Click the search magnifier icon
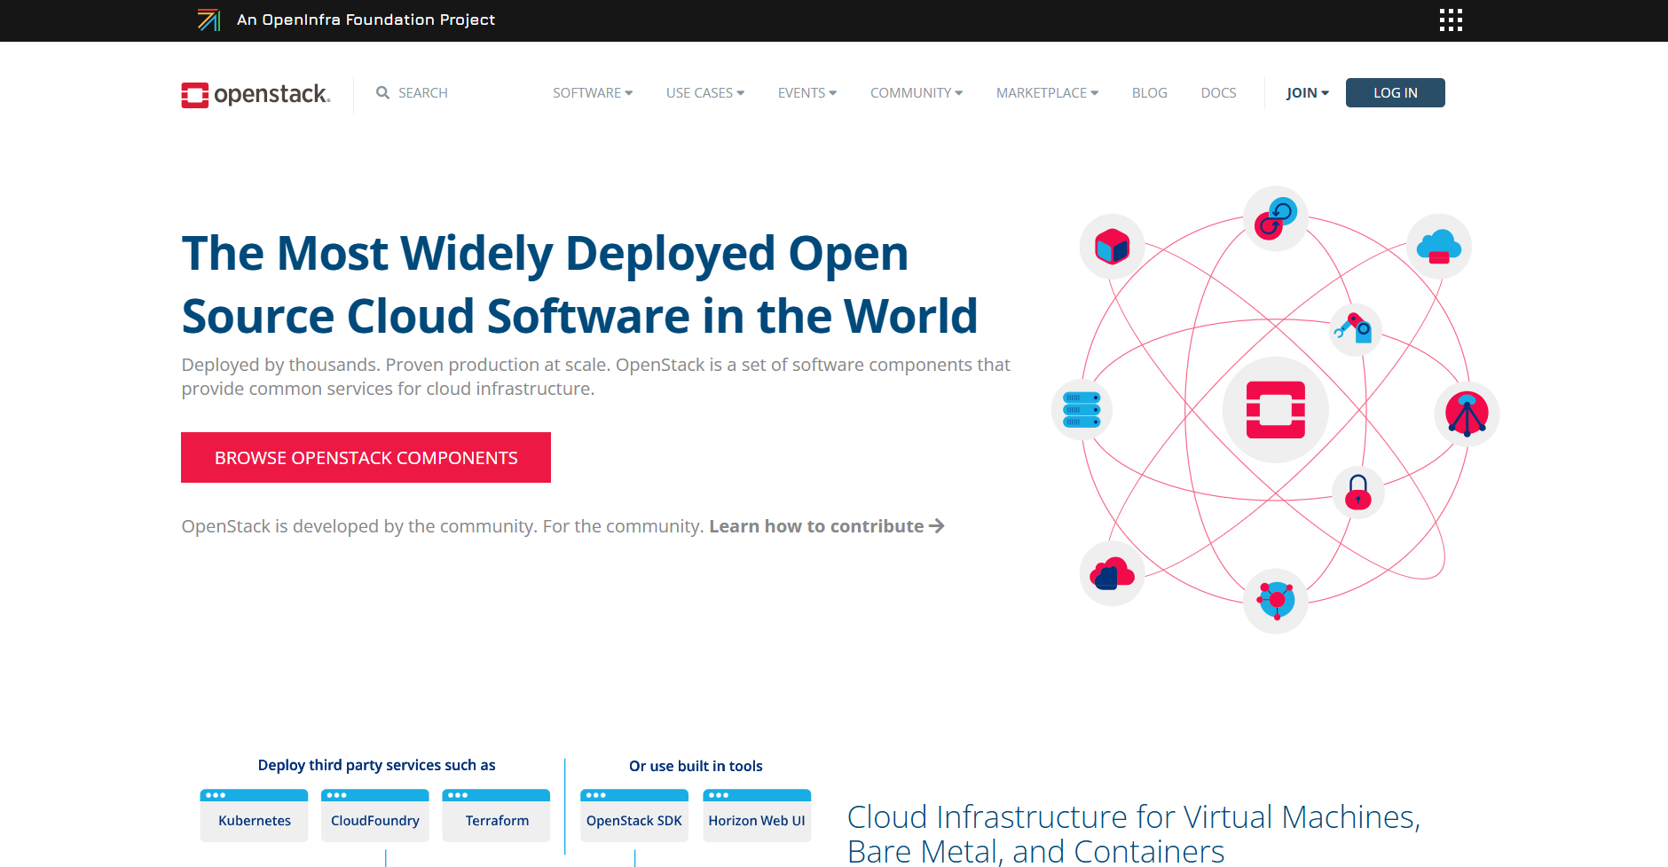The image size is (1668, 867). (x=382, y=92)
